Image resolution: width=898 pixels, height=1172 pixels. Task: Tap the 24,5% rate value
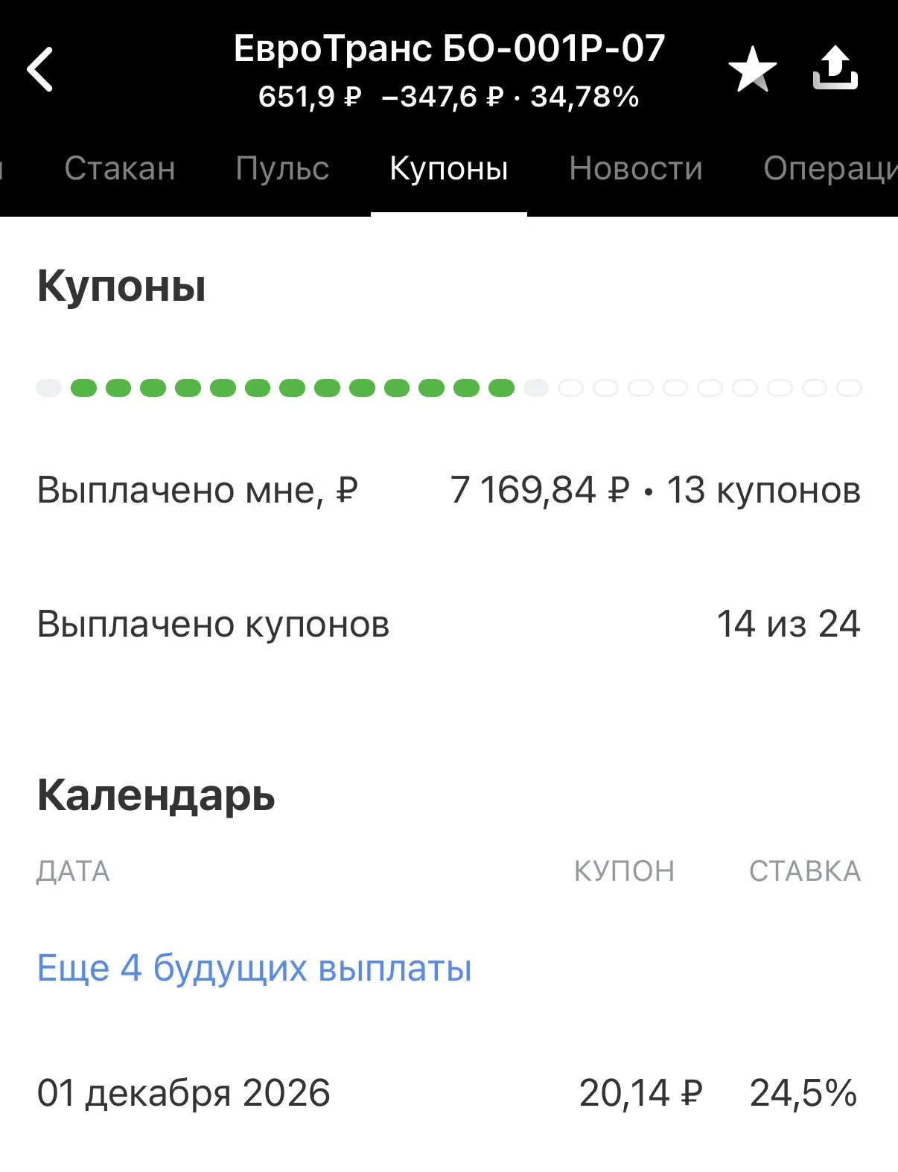(803, 1093)
